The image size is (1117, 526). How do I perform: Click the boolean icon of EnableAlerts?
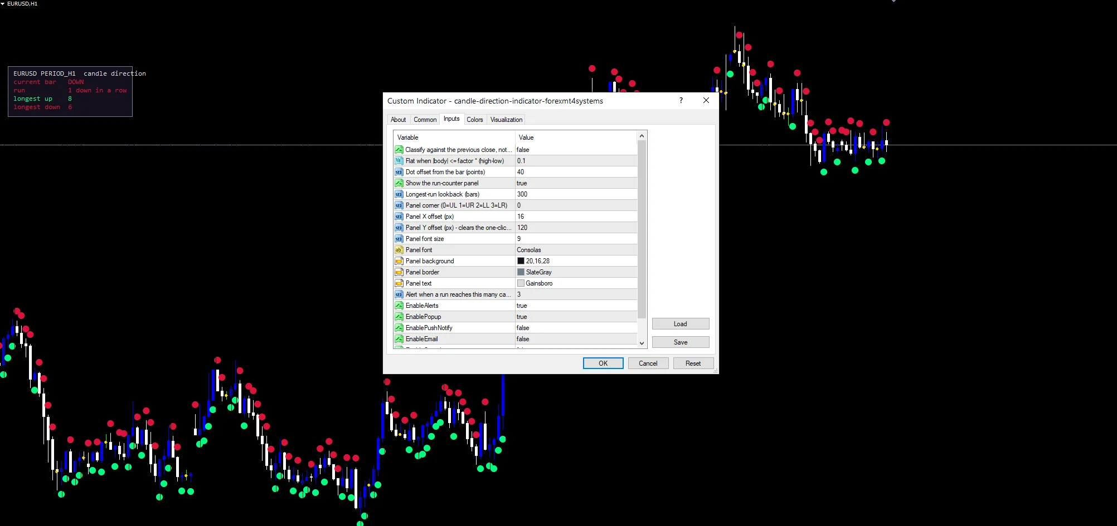tap(399, 306)
